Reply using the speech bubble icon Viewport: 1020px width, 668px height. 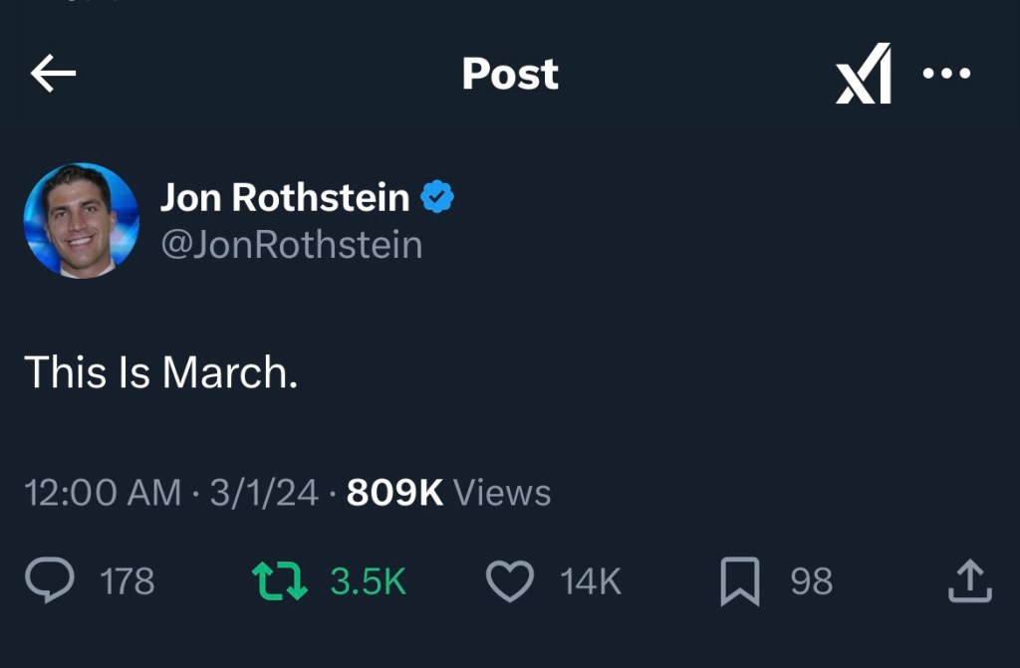click(50, 581)
